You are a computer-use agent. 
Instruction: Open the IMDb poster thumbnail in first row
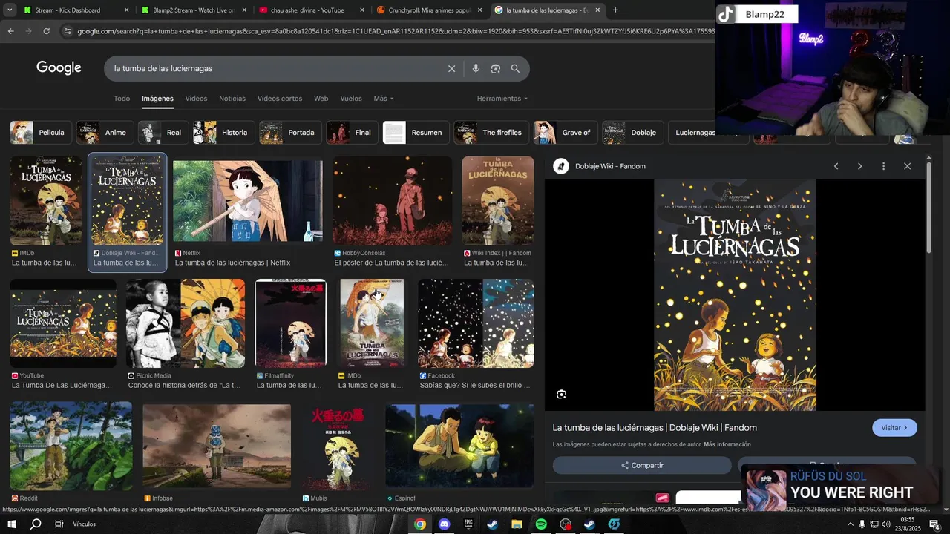(46, 201)
